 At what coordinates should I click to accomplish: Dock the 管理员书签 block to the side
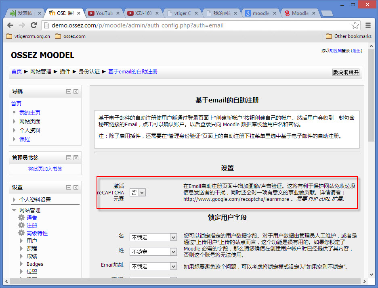point(76,158)
